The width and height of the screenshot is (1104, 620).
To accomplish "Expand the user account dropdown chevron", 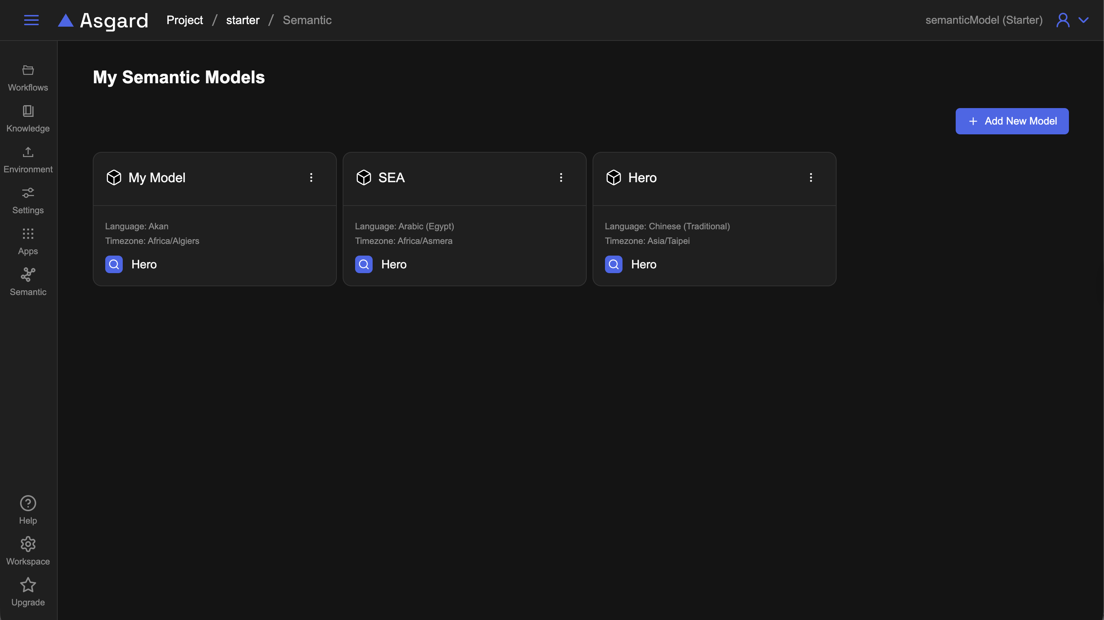I will point(1083,20).
